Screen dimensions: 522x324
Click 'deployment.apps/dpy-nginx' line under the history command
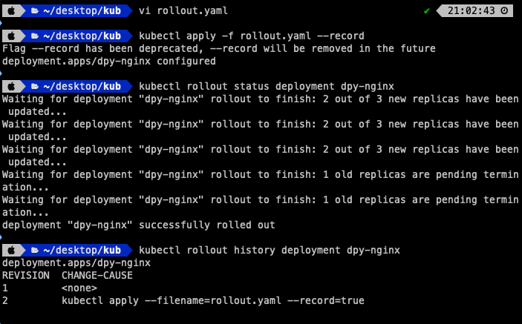click(x=76, y=263)
